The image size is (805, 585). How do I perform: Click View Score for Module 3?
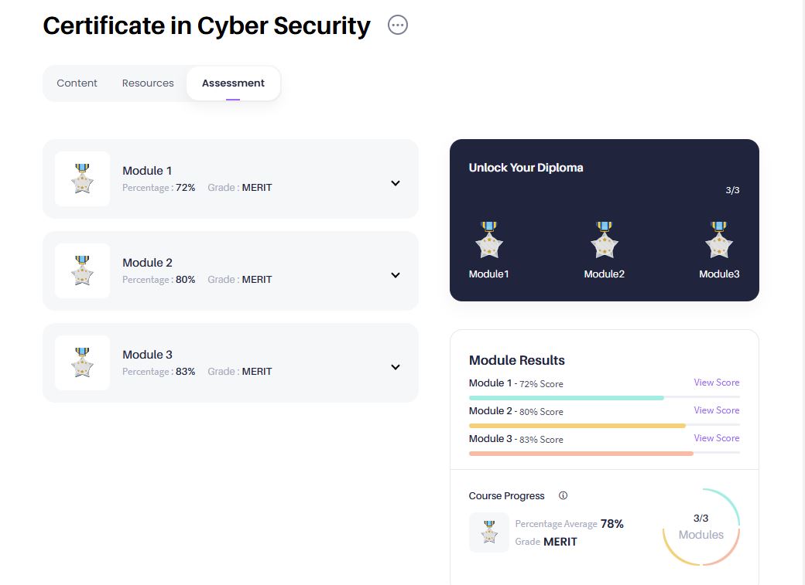(x=716, y=437)
